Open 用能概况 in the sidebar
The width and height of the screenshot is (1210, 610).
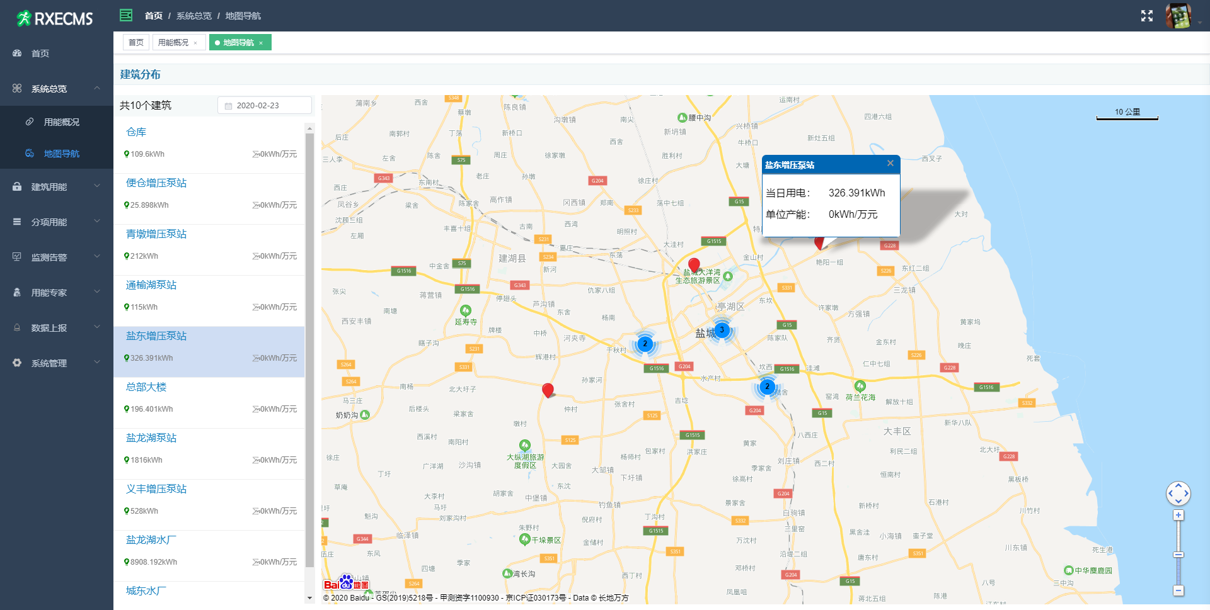[x=61, y=122]
